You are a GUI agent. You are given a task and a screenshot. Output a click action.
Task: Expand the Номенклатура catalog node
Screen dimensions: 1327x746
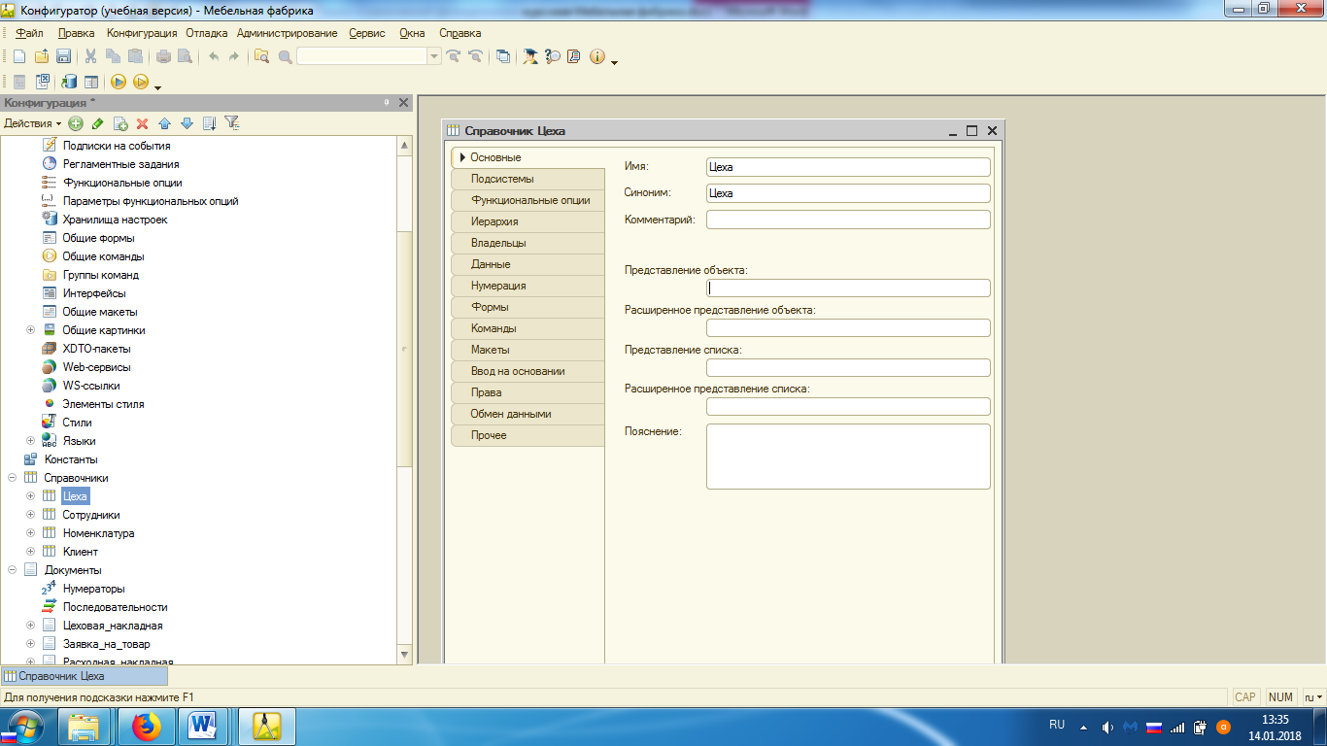[x=30, y=533]
